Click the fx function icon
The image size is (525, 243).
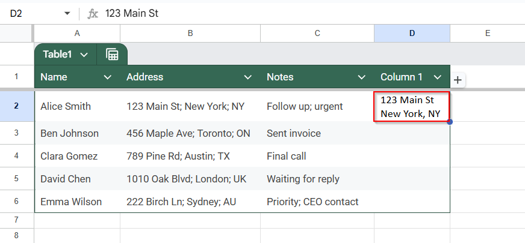[92, 14]
